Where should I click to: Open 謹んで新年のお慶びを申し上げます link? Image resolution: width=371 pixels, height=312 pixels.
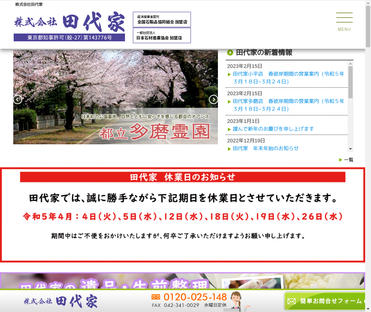273,129
